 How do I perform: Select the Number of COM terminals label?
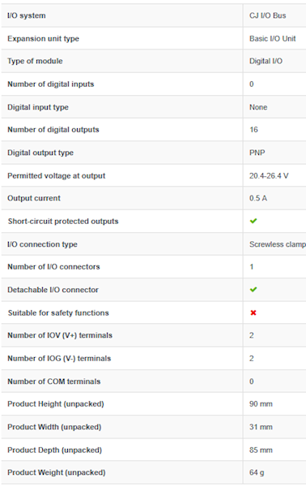[x=54, y=381]
